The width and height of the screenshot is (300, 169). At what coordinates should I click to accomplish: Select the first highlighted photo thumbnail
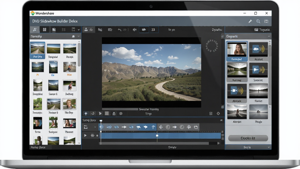pyautogui.click(x=37, y=50)
